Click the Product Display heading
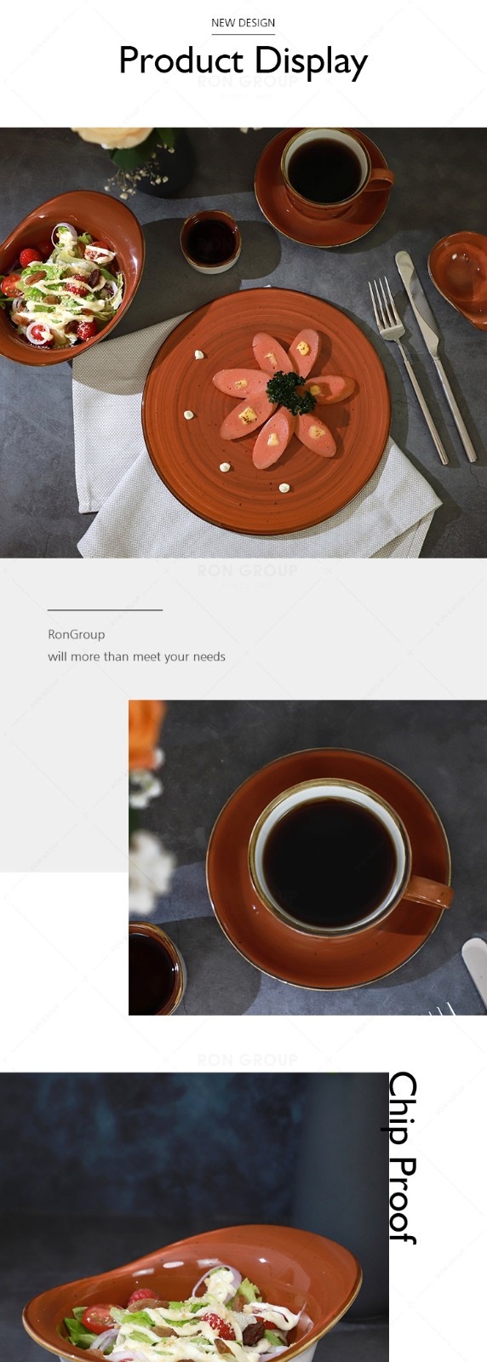487x1362 pixels. coord(243,60)
